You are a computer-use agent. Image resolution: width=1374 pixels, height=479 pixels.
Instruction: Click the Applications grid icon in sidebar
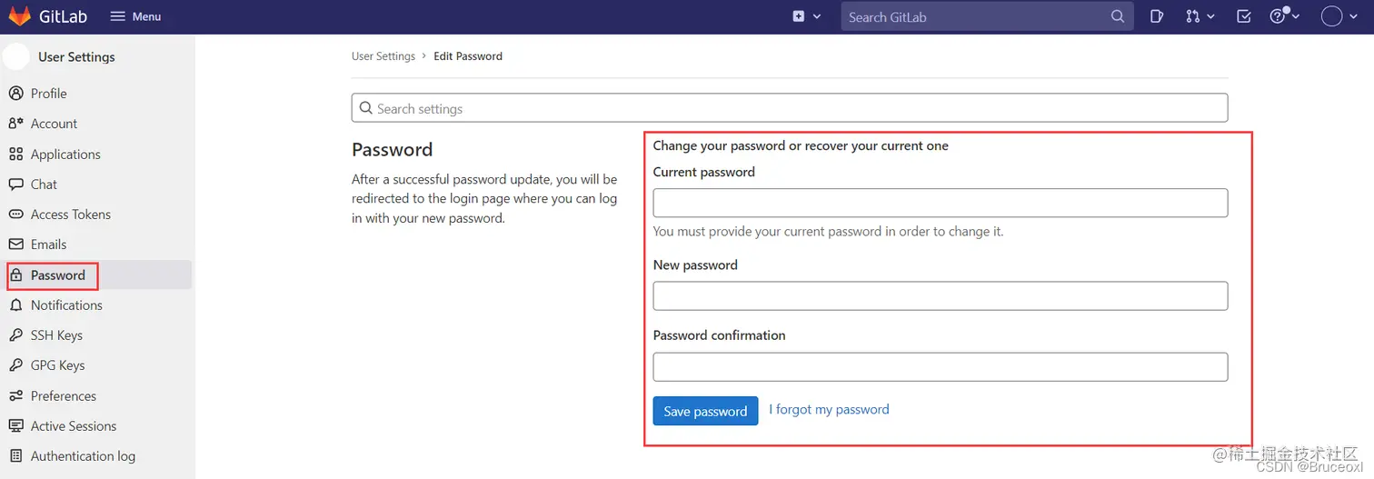point(15,155)
